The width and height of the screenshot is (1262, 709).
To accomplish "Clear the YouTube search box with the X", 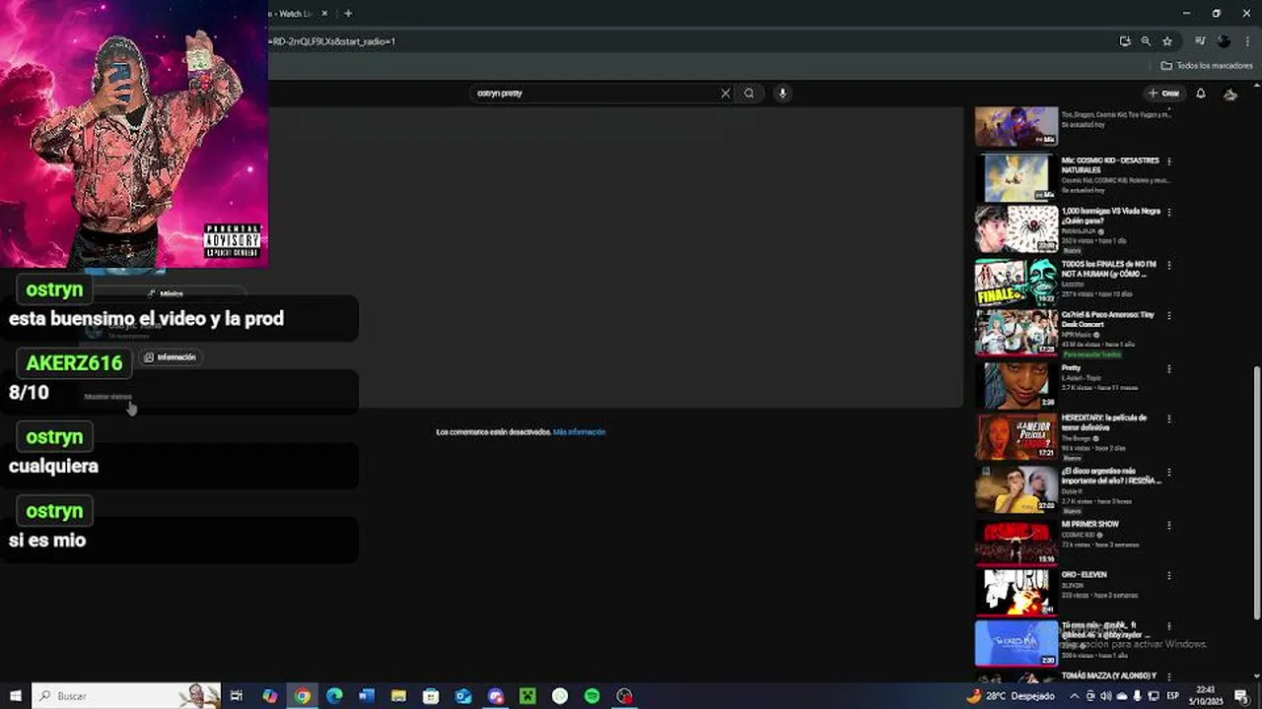I will 726,94.
